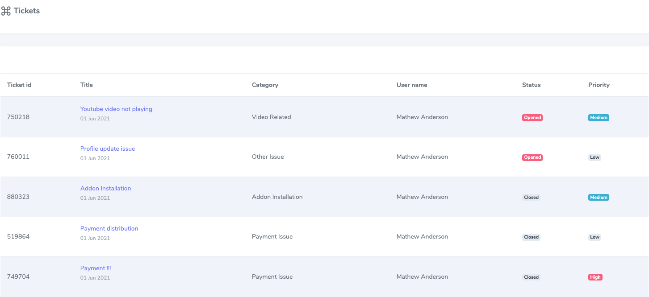Viewport: 649px width, 297px height.
Task: Click the 'Ticket id' column header
Action: click(x=19, y=85)
